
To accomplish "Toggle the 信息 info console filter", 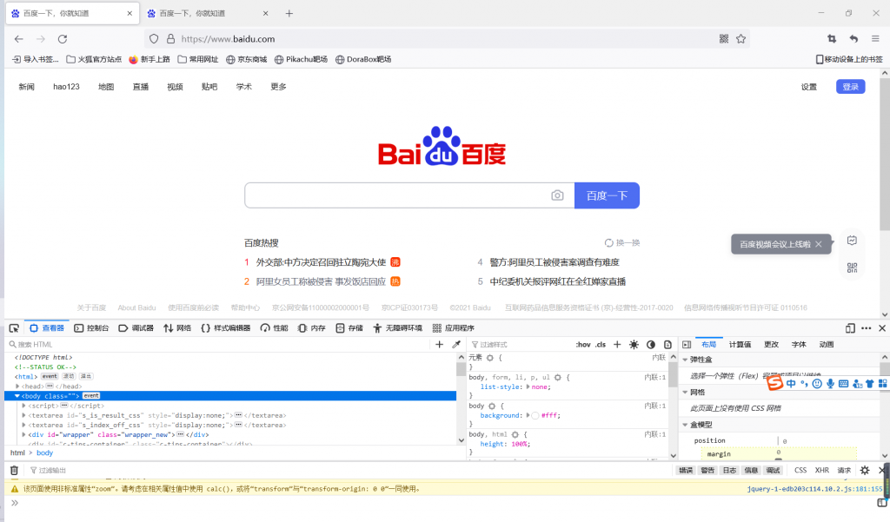I will pyautogui.click(x=751, y=471).
